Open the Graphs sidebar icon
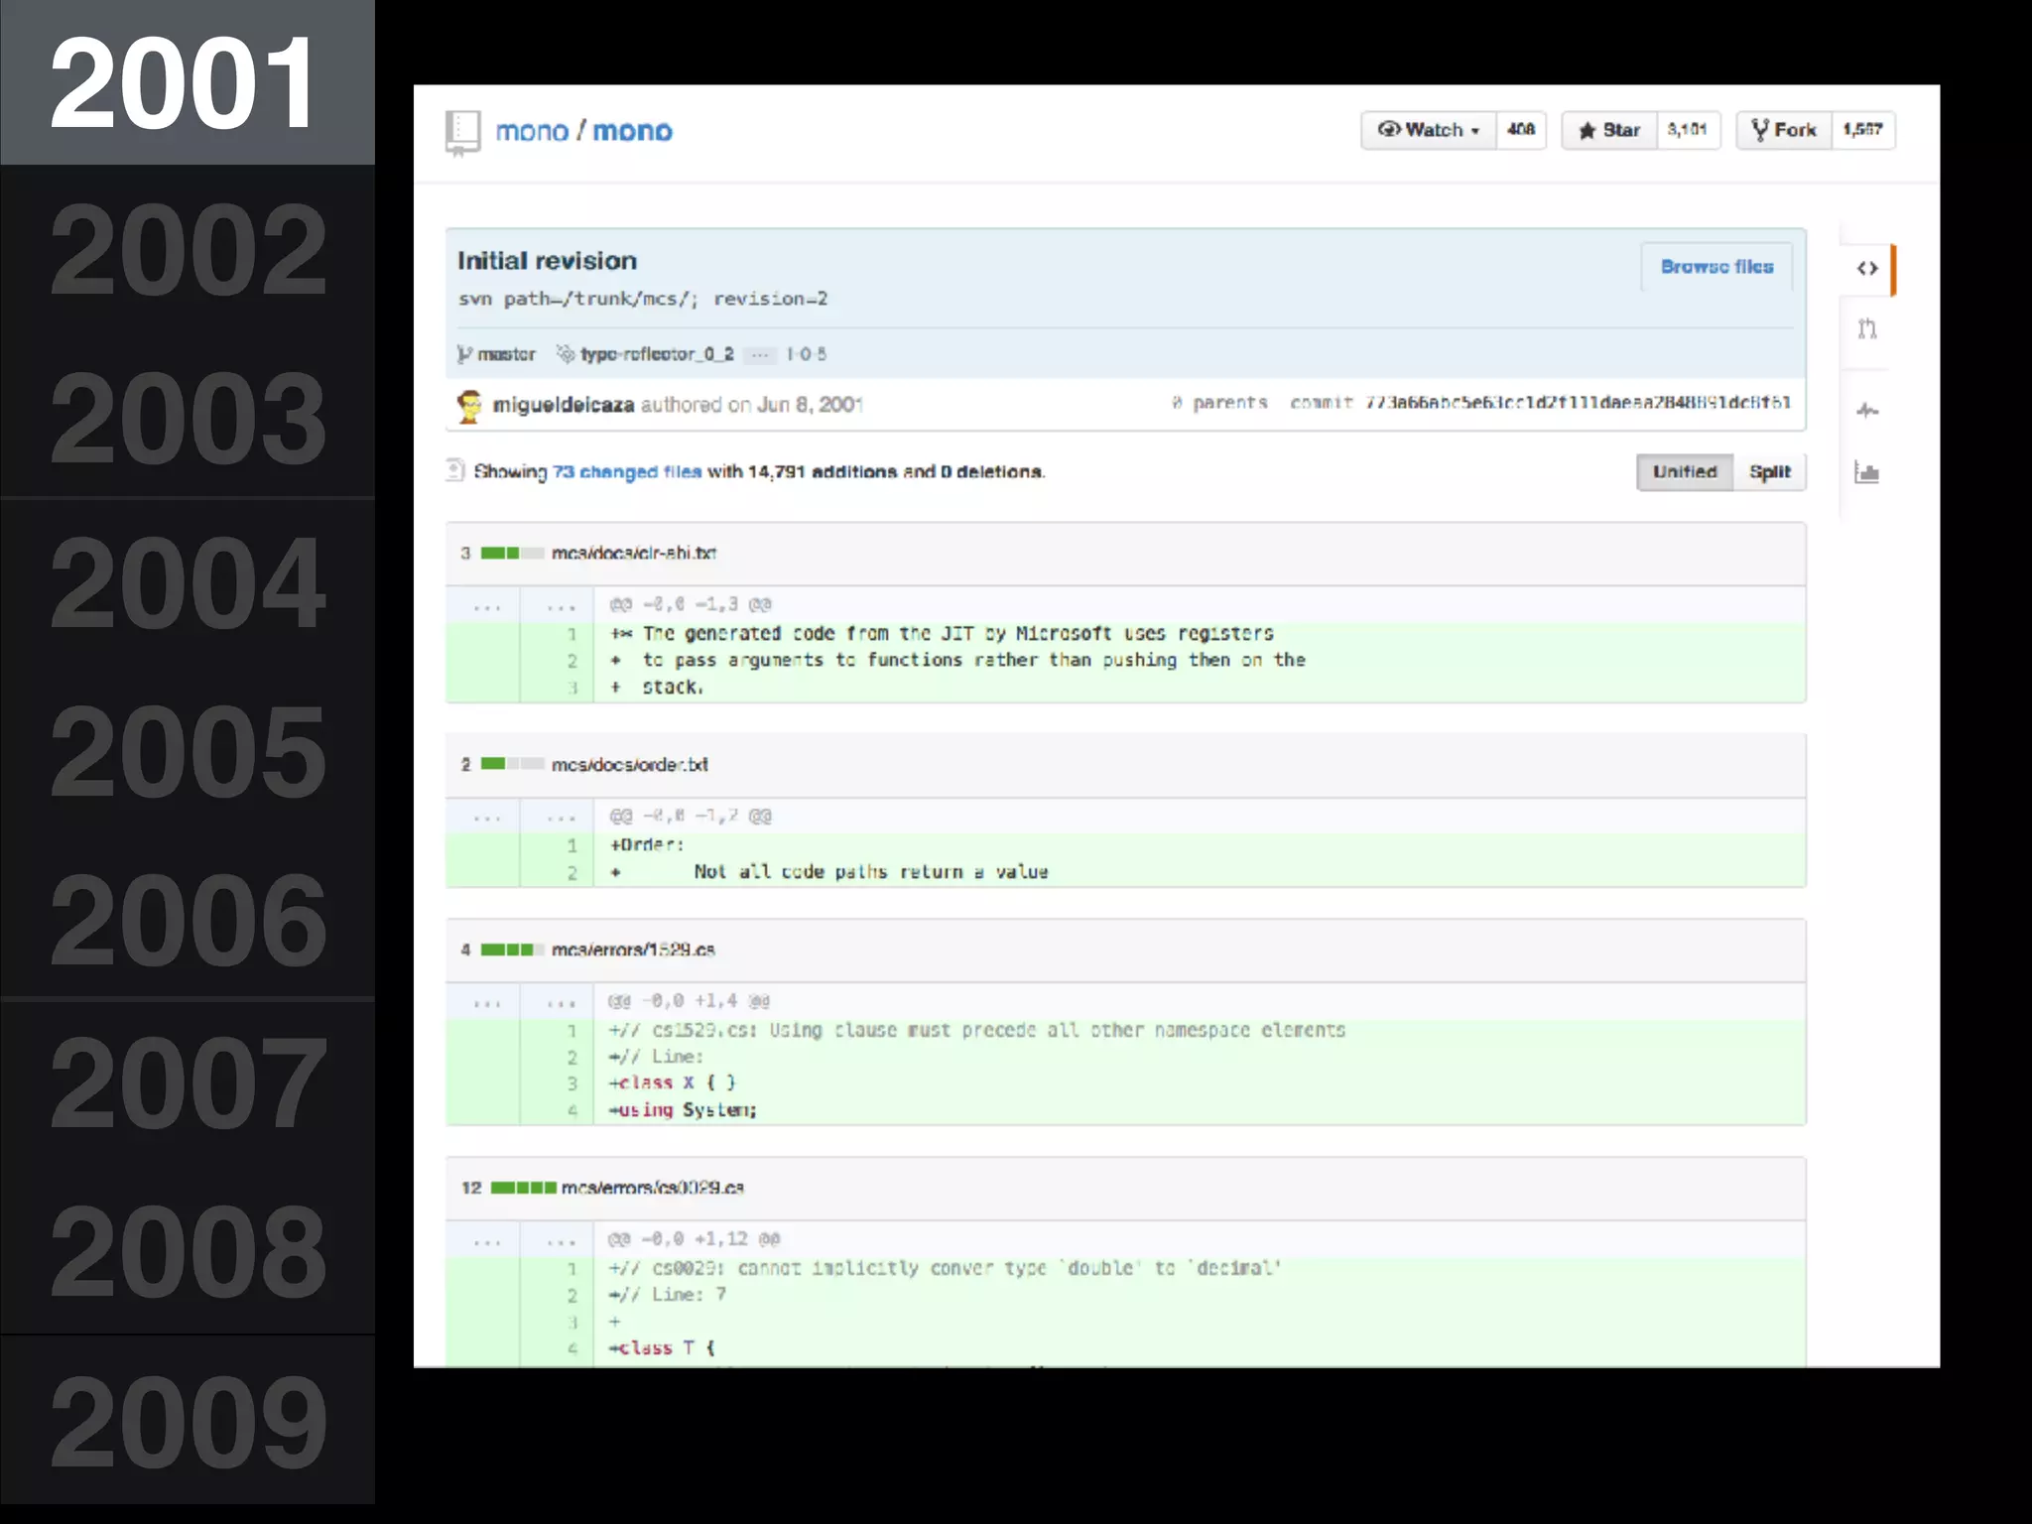Screen dimensions: 2032x1524 coord(1866,472)
